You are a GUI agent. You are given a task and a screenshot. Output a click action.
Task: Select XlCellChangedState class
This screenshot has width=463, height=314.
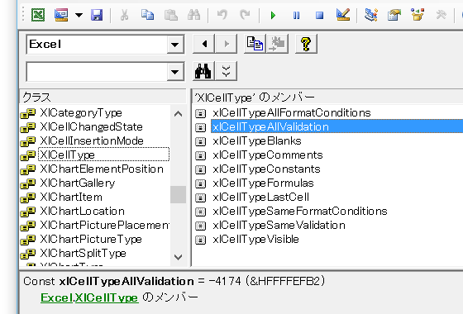pos(91,127)
